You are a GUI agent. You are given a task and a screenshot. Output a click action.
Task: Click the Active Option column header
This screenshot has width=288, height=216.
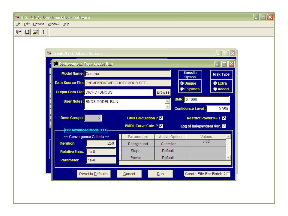(170, 137)
